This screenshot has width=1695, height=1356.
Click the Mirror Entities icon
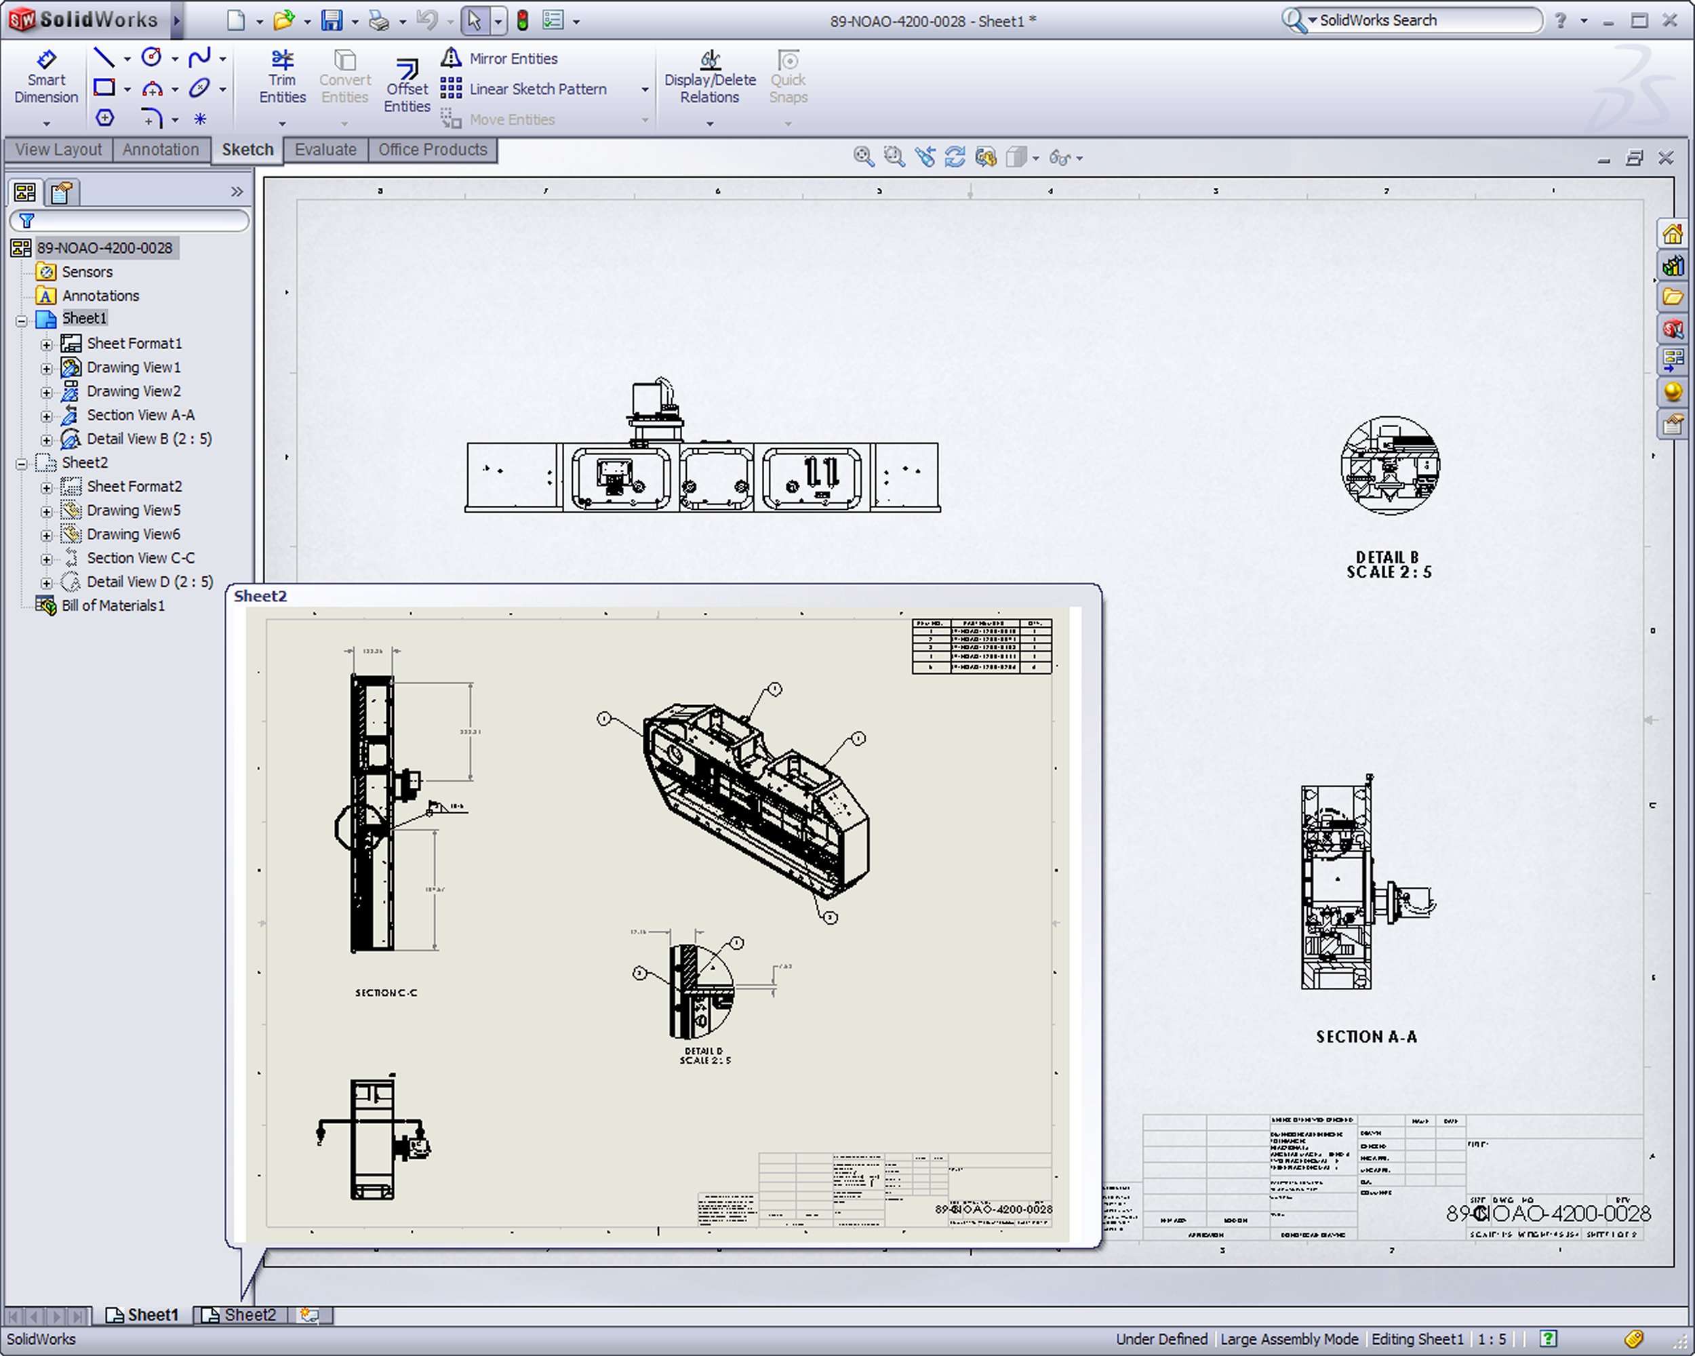click(452, 58)
